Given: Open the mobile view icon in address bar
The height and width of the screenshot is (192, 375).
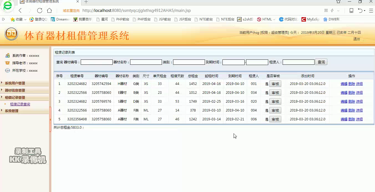Looking at the screenshot, I should pos(351,11).
